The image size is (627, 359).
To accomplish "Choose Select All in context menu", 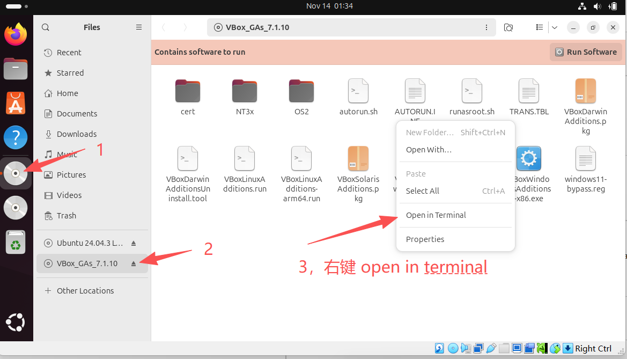I will [455, 191].
